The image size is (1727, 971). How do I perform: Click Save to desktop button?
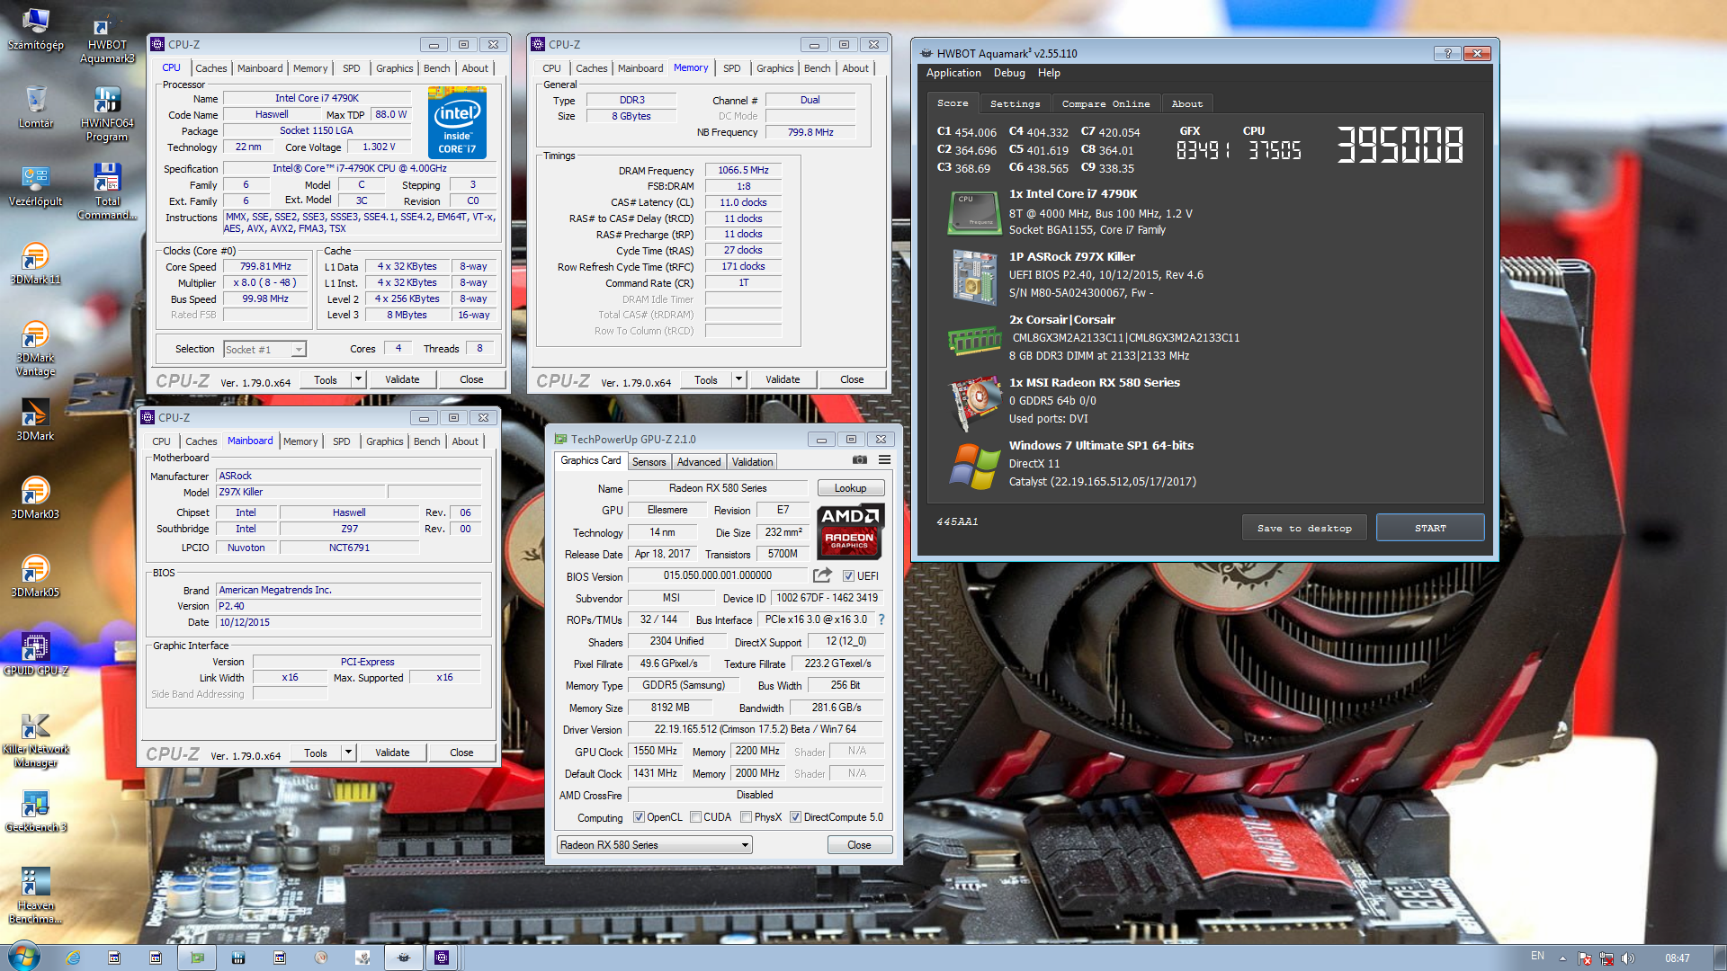pyautogui.click(x=1304, y=528)
